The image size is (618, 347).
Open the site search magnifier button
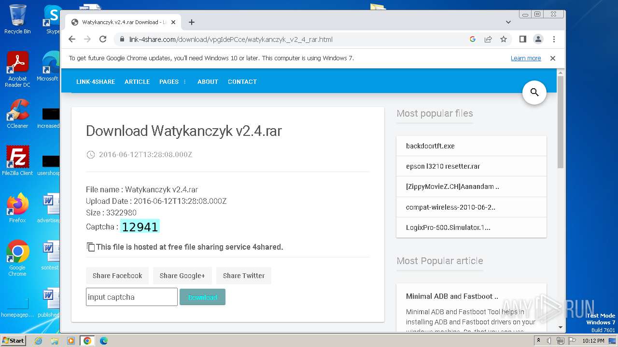[534, 92]
